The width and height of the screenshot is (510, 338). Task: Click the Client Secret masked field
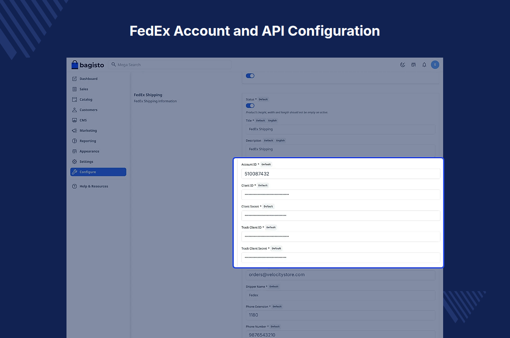pos(341,216)
